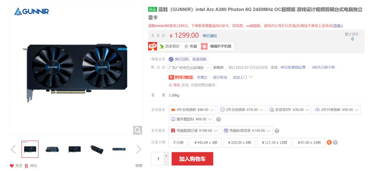Viewport: 375px width, 171px height.
Task: Open the 降价通知 price drop alert link
Action: pyautogui.click(x=210, y=36)
